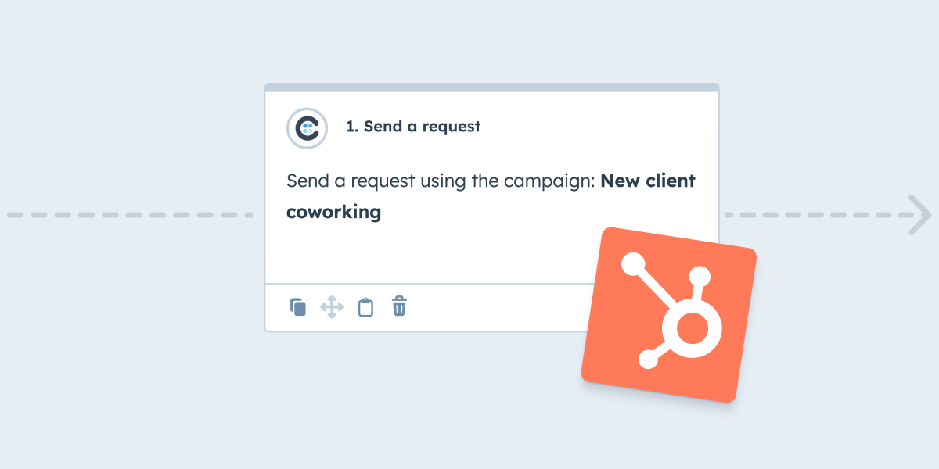The height and width of the screenshot is (469, 939).
Task: Click the circular Cliently logo in card header
Action: (x=307, y=127)
